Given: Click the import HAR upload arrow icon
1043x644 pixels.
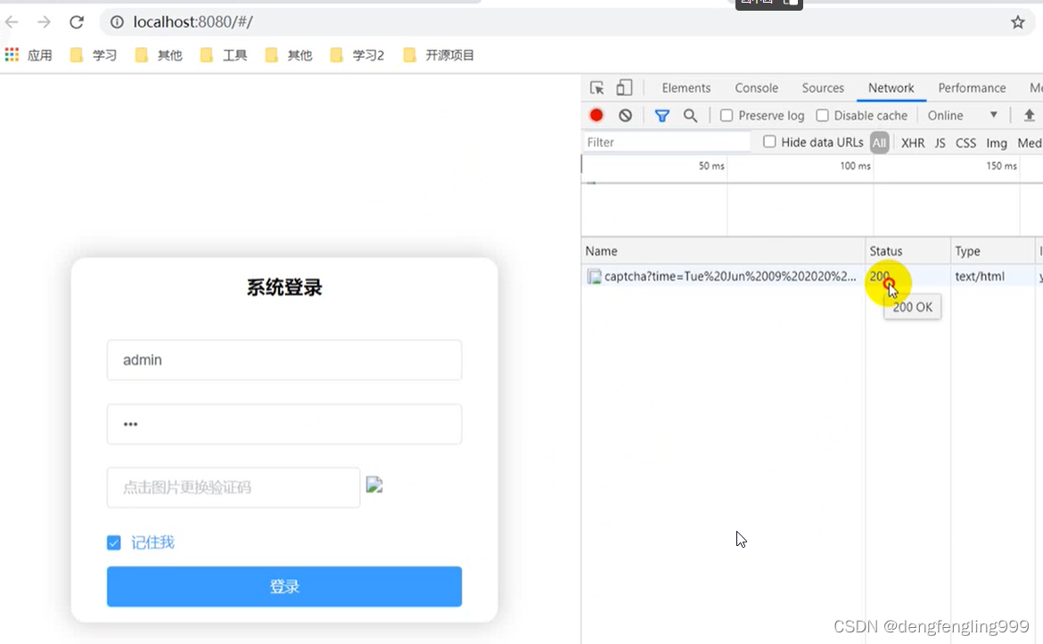Looking at the screenshot, I should pyautogui.click(x=1029, y=115).
